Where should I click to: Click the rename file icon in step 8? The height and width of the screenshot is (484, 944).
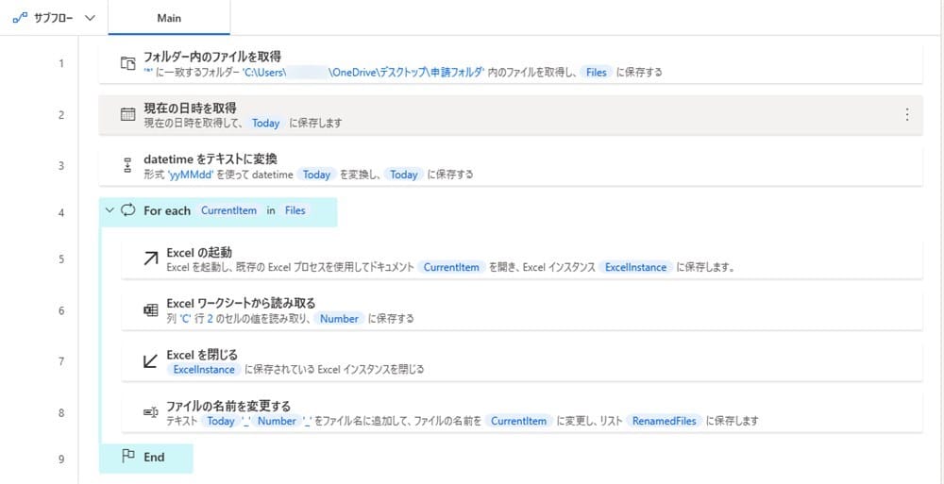(151, 413)
